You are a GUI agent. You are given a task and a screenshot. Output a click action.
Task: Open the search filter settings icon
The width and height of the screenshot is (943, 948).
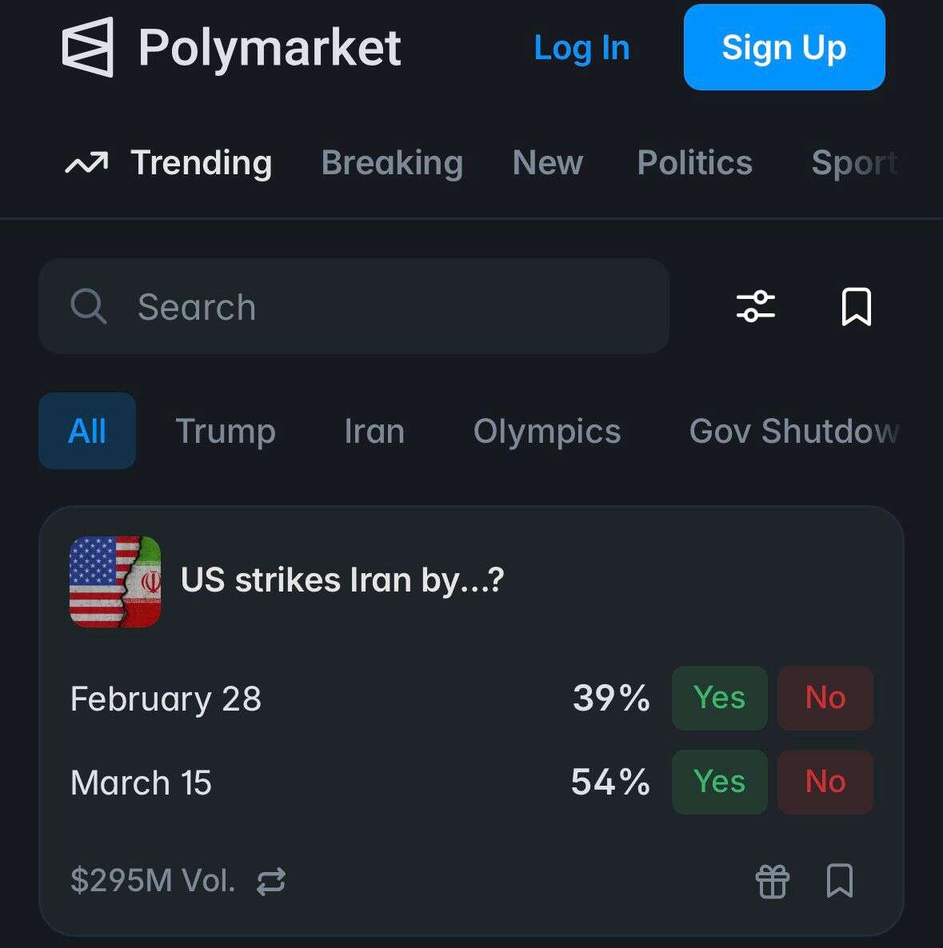[x=756, y=307]
